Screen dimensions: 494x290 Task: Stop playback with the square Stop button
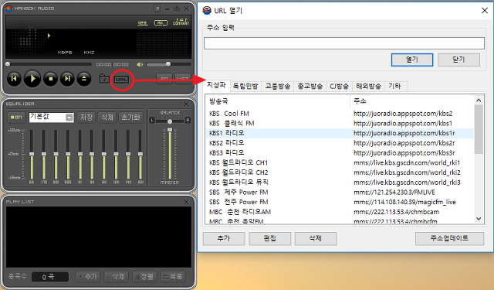(x=50, y=79)
